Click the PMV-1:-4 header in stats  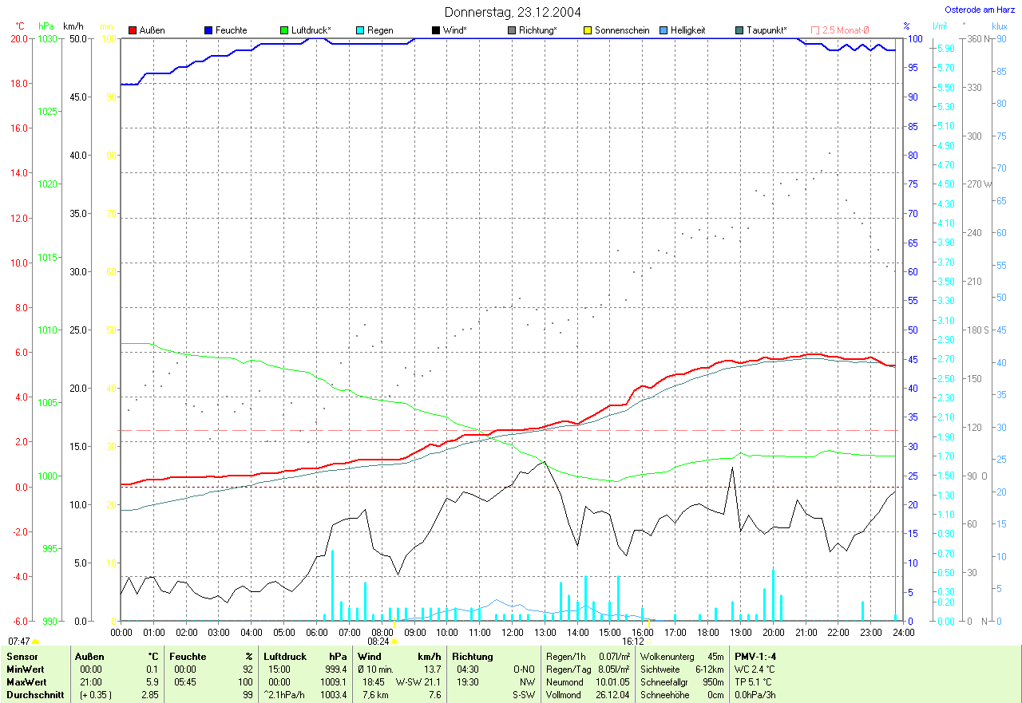[755, 657]
